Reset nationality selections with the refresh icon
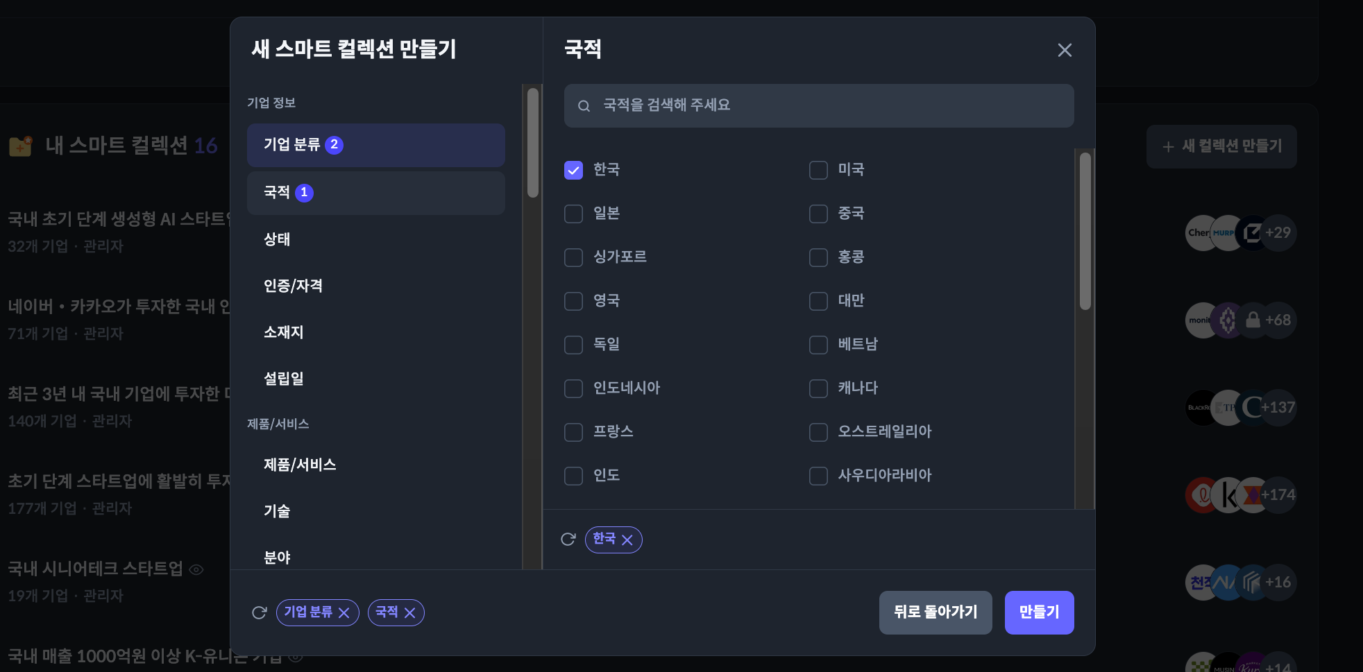 tap(568, 540)
